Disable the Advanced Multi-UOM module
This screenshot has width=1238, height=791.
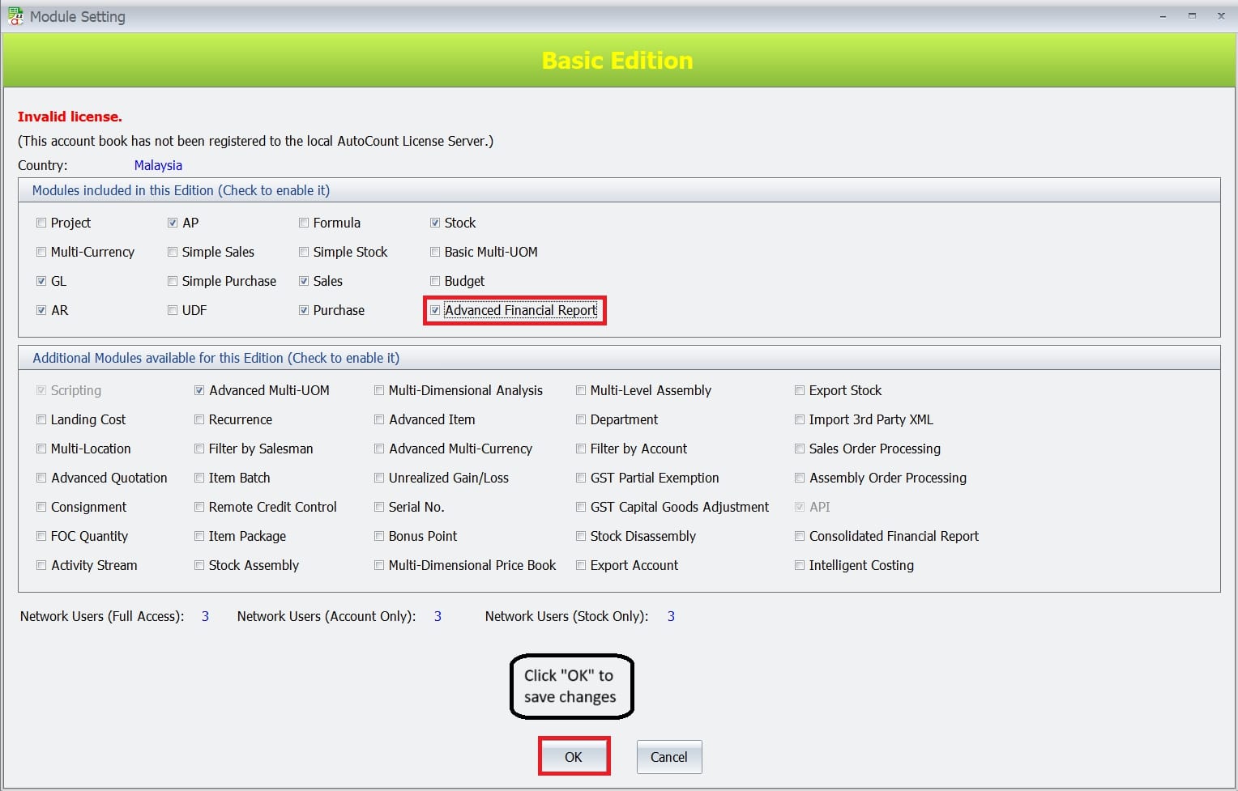[x=199, y=390]
